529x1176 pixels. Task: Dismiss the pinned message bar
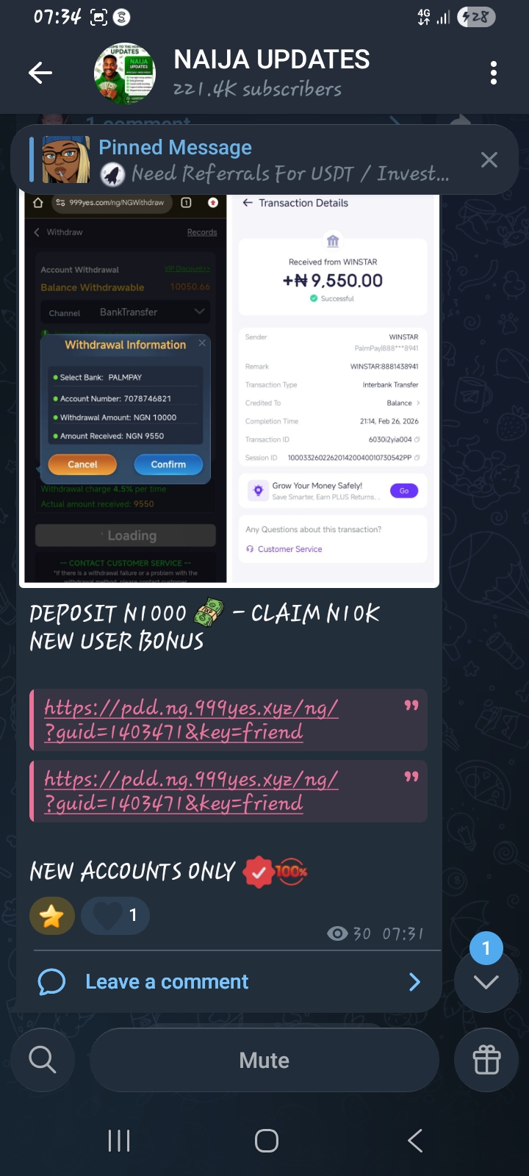(489, 160)
